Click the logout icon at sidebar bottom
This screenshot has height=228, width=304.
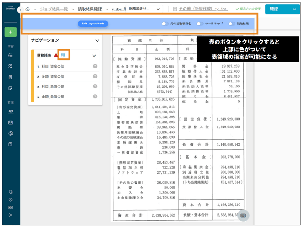point(10,215)
